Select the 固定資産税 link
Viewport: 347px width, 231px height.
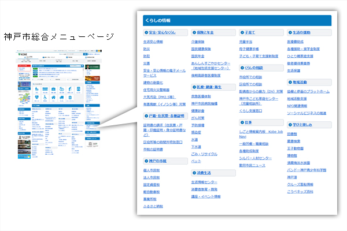pyautogui.click(x=152, y=185)
